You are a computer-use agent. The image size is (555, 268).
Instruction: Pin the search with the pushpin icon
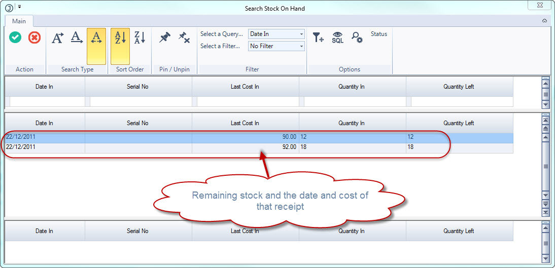[164, 37]
